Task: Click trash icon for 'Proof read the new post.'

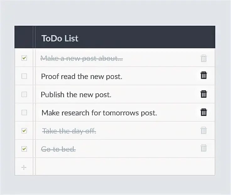Action: (x=204, y=76)
